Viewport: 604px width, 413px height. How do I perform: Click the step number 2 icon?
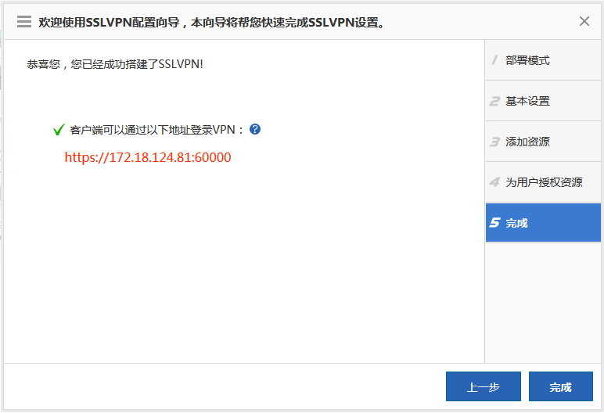pyautogui.click(x=494, y=101)
